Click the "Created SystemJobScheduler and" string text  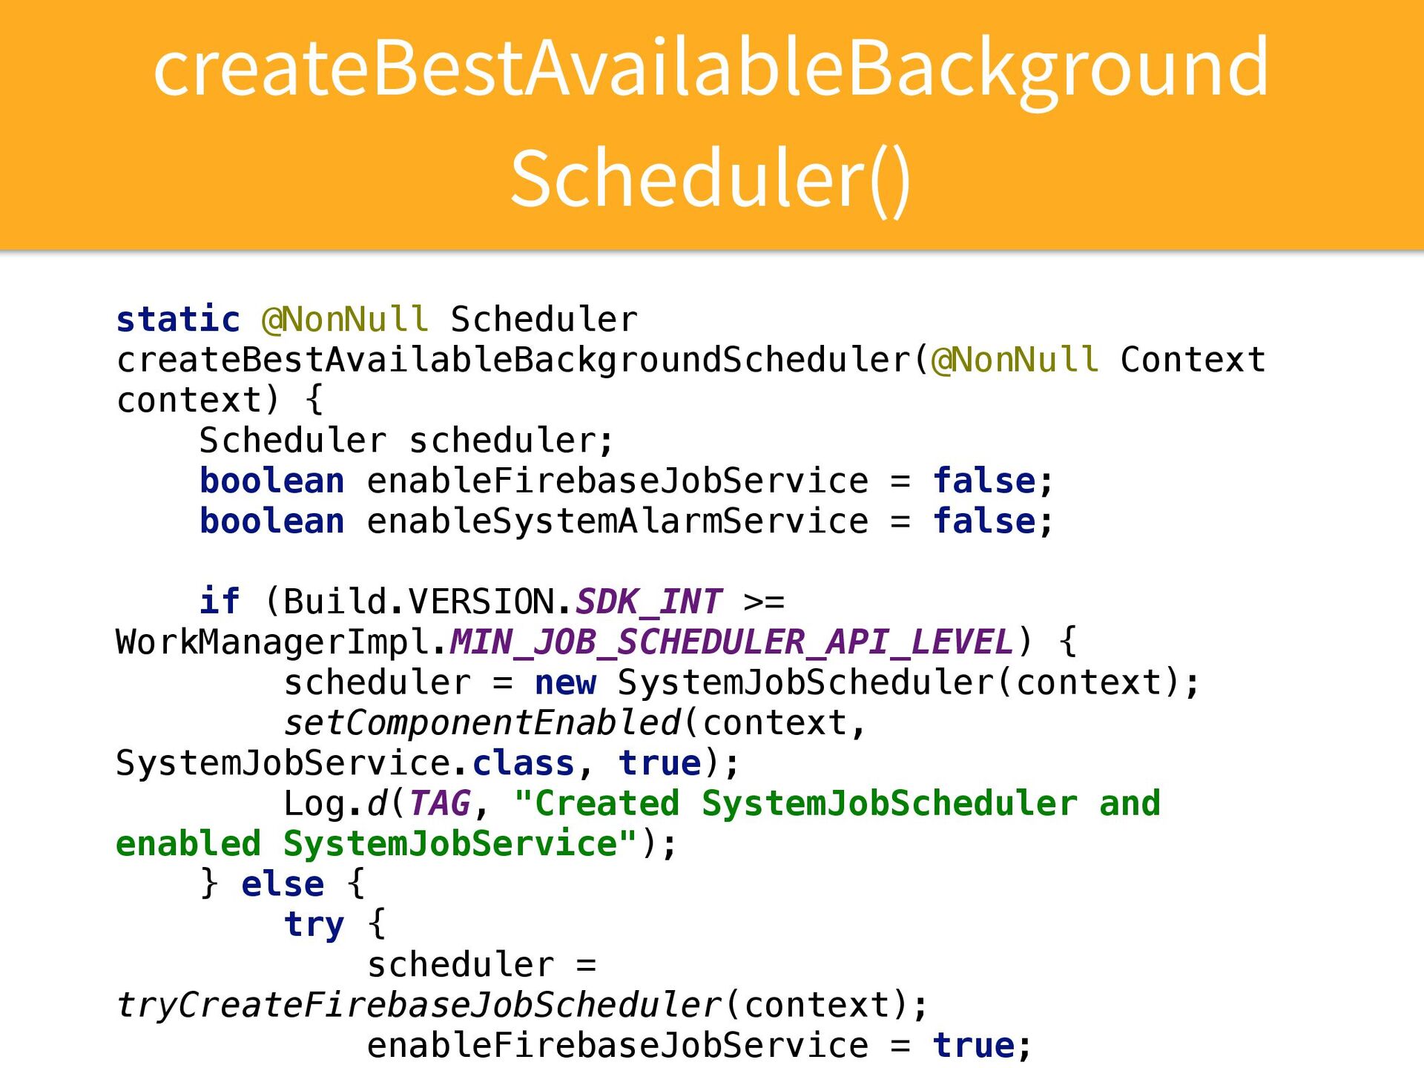(x=837, y=803)
